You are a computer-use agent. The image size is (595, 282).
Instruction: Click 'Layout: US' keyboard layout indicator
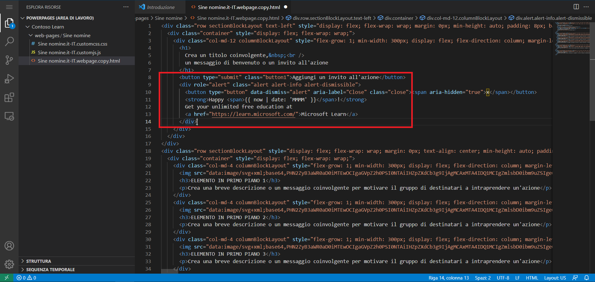pos(555,278)
